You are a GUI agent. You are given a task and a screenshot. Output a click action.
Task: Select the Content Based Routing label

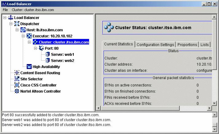point(40,73)
